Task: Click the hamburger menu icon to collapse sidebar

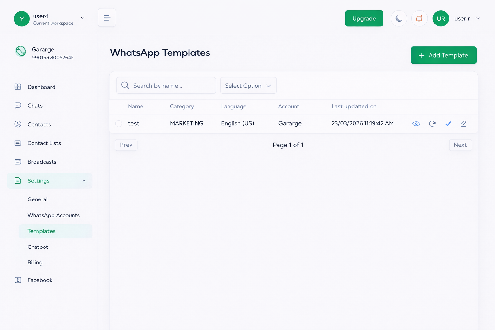Action: [x=107, y=18]
